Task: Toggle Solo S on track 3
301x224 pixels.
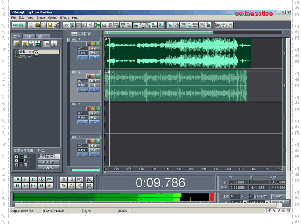Action: (93, 109)
